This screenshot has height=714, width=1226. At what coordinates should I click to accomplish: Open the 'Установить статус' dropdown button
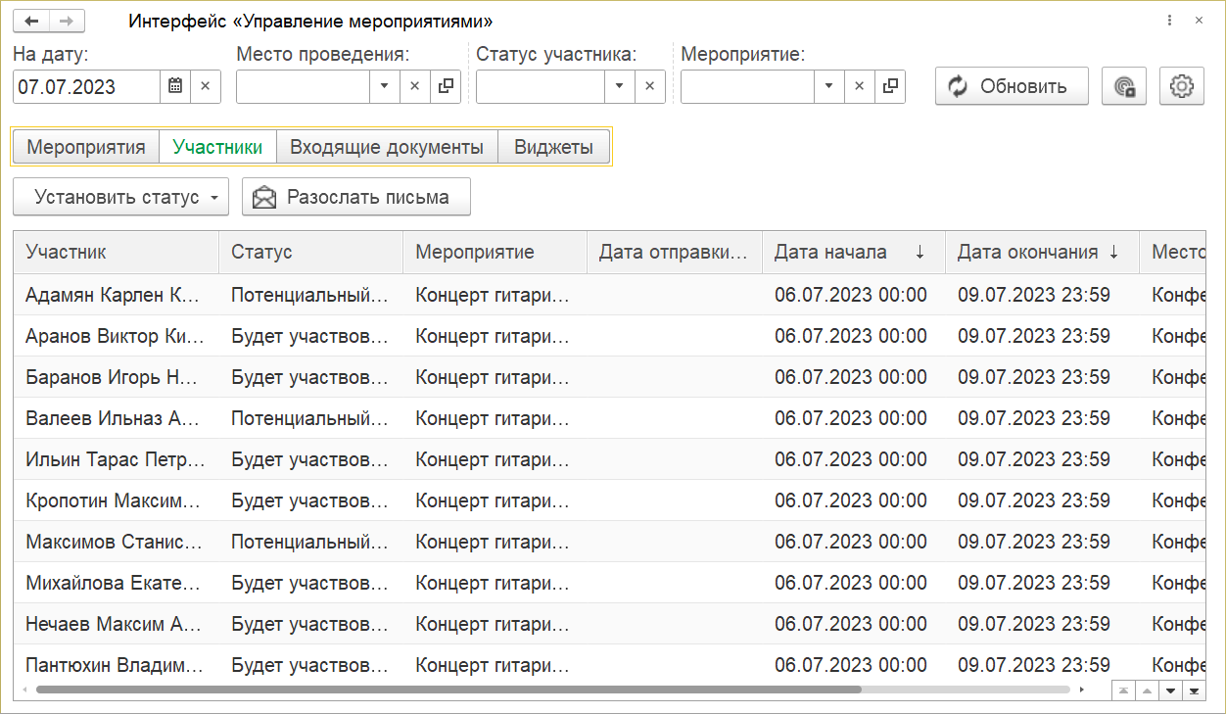pyautogui.click(x=120, y=197)
